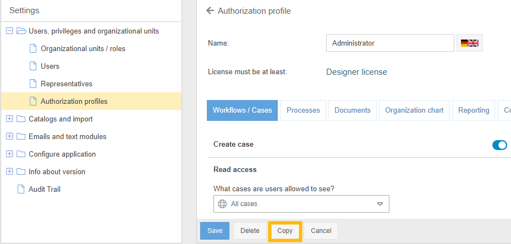Click the Save button
Image resolution: width=511 pixels, height=244 pixels.
click(x=215, y=231)
